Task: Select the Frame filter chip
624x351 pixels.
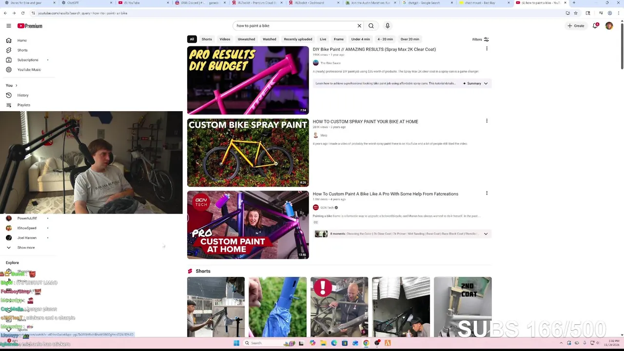Action: tap(339, 39)
